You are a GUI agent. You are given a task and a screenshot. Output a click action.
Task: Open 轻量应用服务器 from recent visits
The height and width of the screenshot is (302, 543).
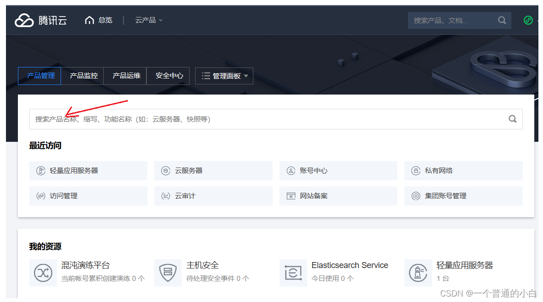coord(88,171)
